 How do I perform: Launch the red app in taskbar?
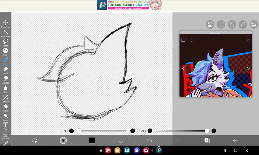[108, 150]
